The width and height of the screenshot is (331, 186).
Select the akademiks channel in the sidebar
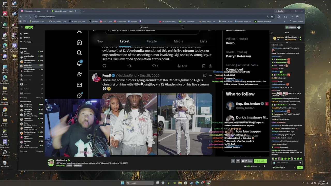point(31,66)
